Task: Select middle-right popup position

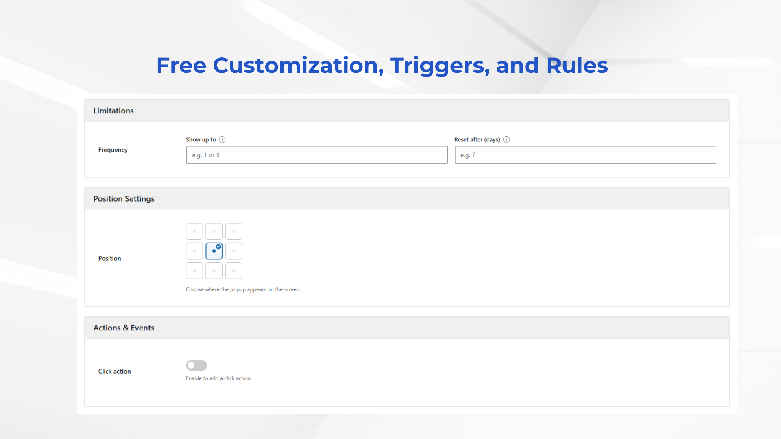Action: pyautogui.click(x=234, y=251)
